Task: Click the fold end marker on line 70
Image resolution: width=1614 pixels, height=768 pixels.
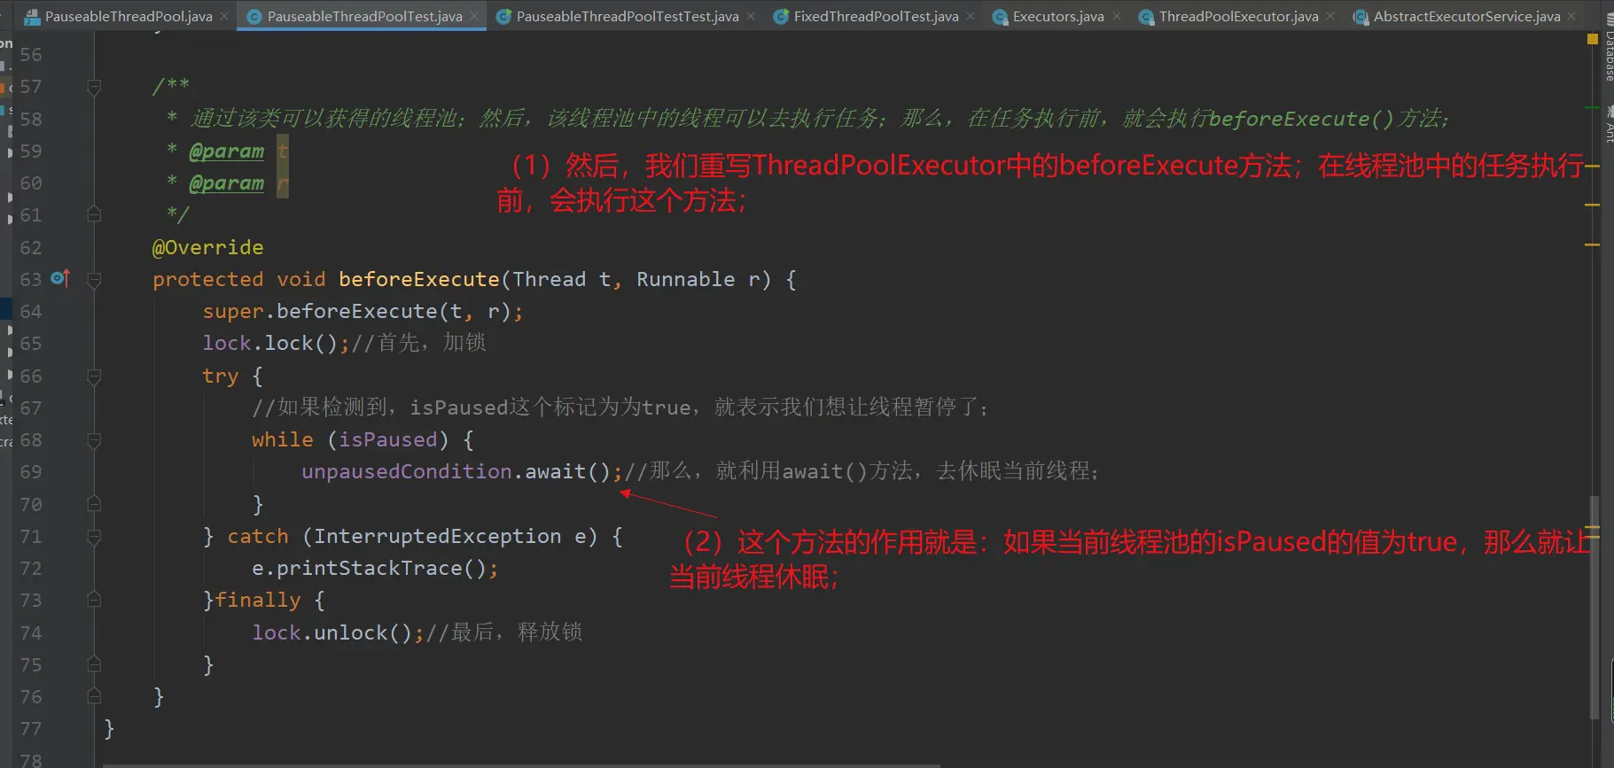Action: pos(94,505)
